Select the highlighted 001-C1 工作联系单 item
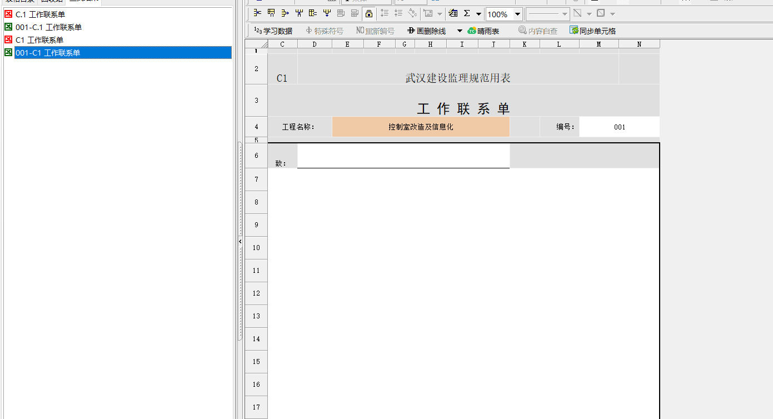773x419 pixels. tap(123, 53)
